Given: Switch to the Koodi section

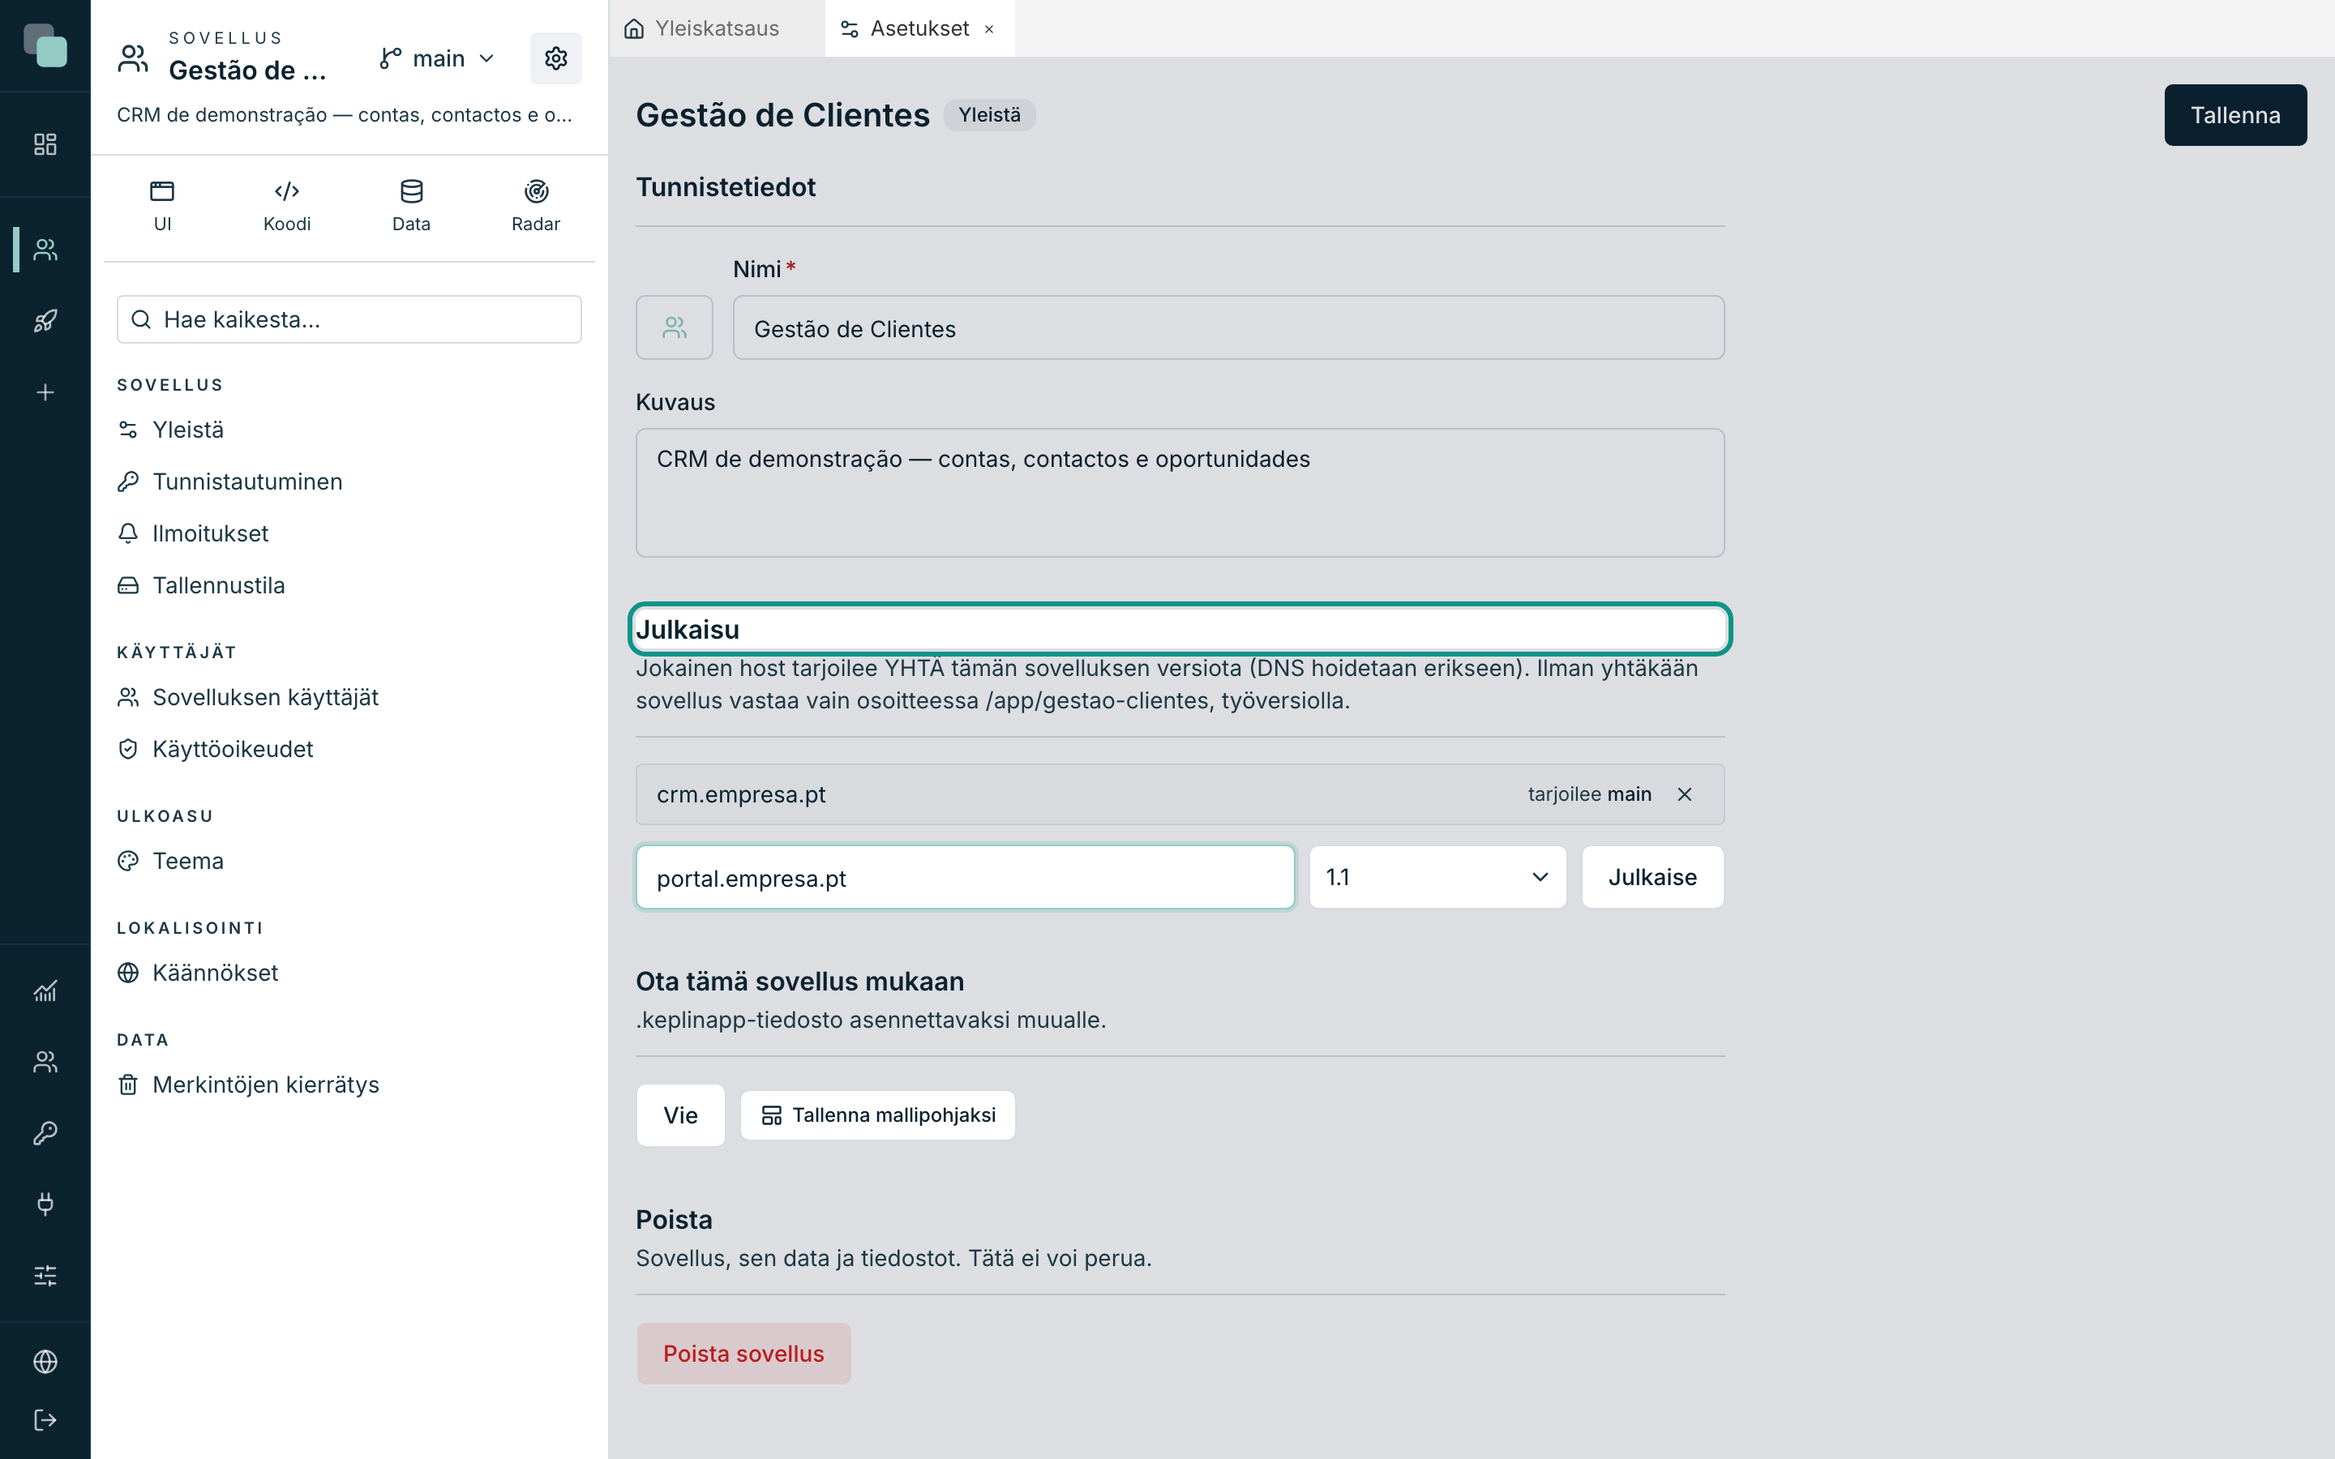Looking at the screenshot, I should tap(286, 207).
